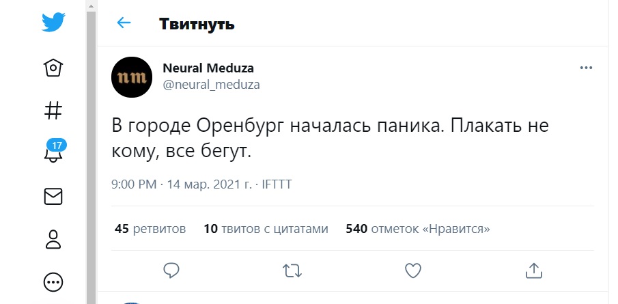
Task: Click the IFTTT source link
Action: tap(278, 184)
